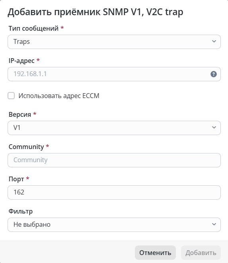Click the IP-адрес field label

[21, 61]
